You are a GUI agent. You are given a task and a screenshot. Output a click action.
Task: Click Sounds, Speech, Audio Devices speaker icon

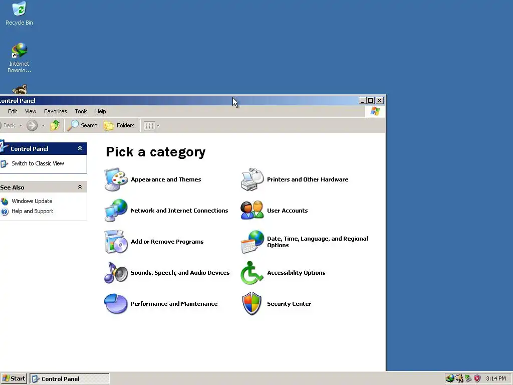[x=116, y=273]
